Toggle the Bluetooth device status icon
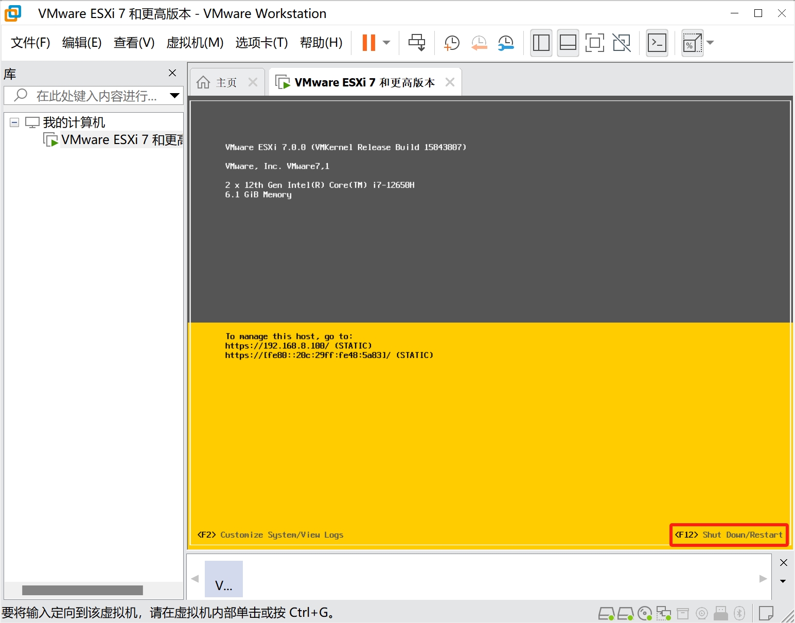 (x=739, y=613)
